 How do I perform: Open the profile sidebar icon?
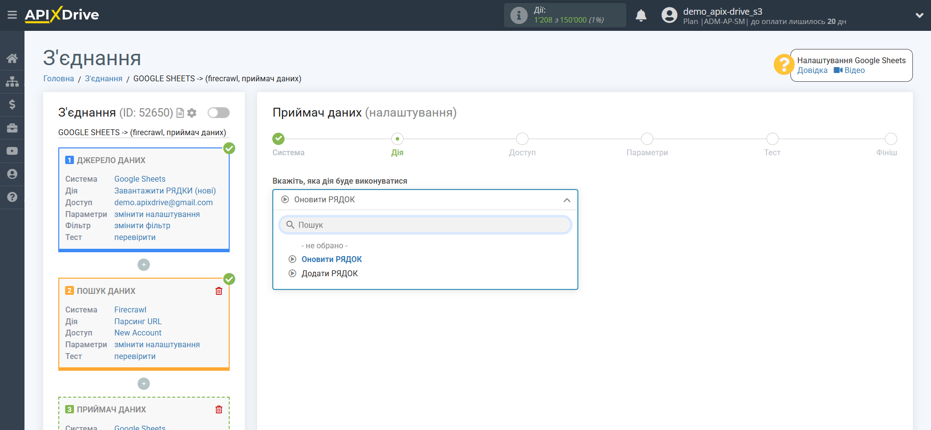click(x=12, y=174)
